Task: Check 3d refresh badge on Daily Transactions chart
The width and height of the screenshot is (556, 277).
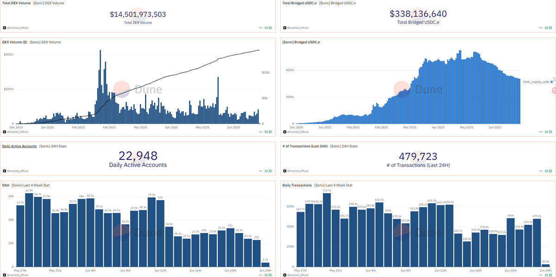Action: [x=548, y=275]
